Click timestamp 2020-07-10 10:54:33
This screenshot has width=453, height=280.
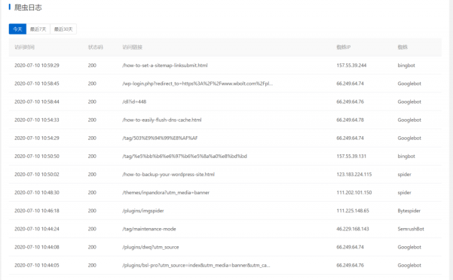[37, 120]
